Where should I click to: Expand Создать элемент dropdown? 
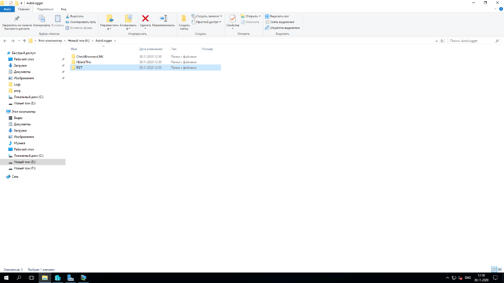tap(206, 16)
